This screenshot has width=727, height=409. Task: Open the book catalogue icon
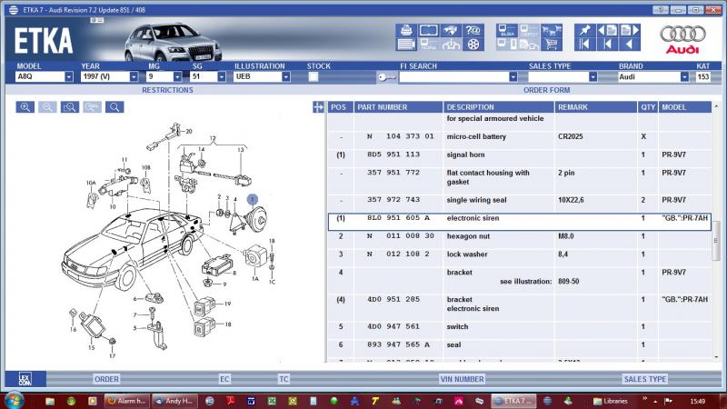(428, 31)
